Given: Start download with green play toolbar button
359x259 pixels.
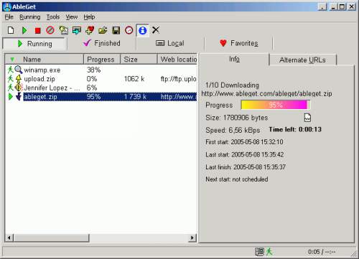Looking at the screenshot, I should pos(24,30).
